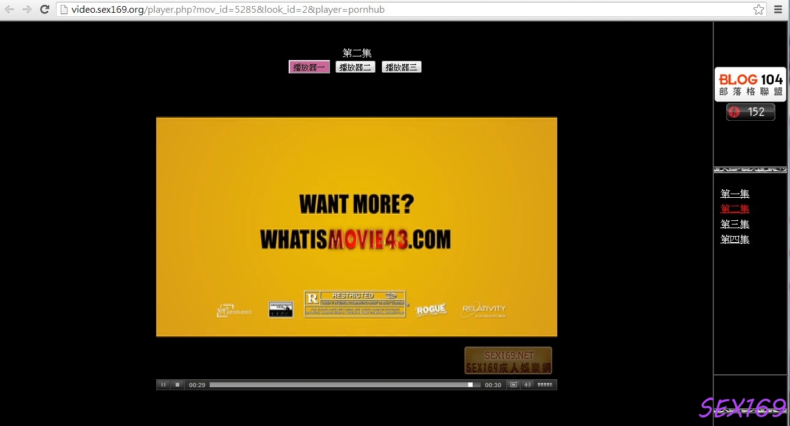Reload the current page
Image resolution: width=790 pixels, height=426 pixels.
pyautogui.click(x=44, y=10)
